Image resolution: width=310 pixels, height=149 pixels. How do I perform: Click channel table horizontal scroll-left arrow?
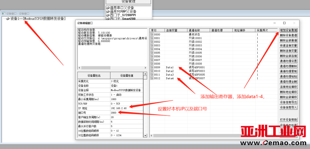152,135
